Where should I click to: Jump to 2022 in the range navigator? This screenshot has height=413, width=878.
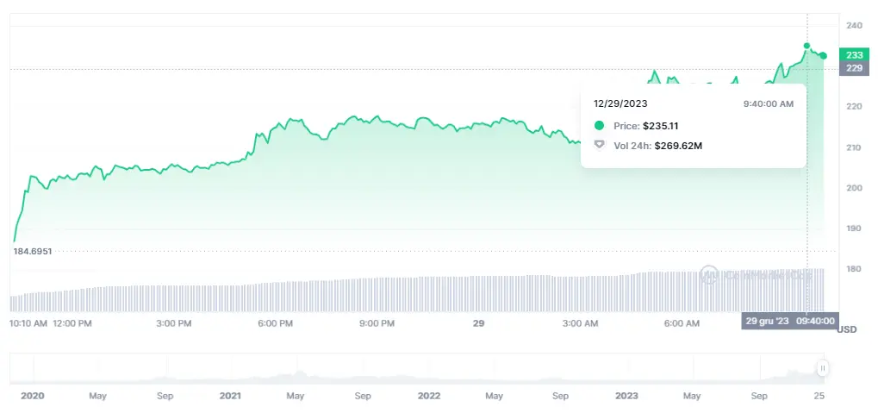[428, 396]
